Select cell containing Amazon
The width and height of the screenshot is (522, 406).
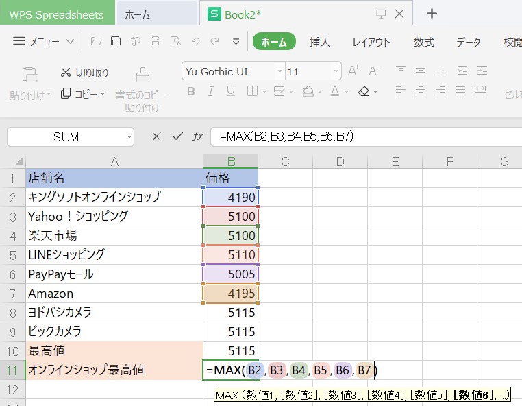point(114,294)
